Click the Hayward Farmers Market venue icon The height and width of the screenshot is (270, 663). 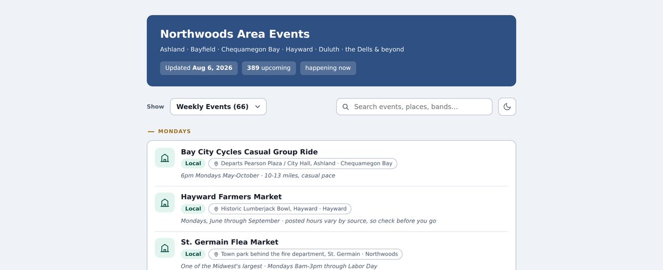point(165,203)
